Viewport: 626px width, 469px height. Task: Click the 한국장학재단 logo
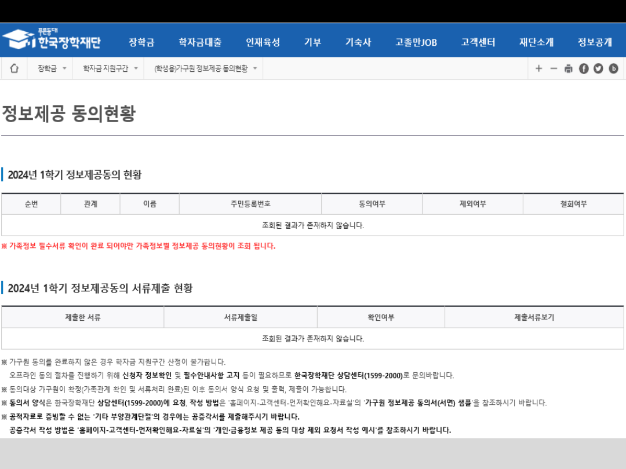coord(52,40)
